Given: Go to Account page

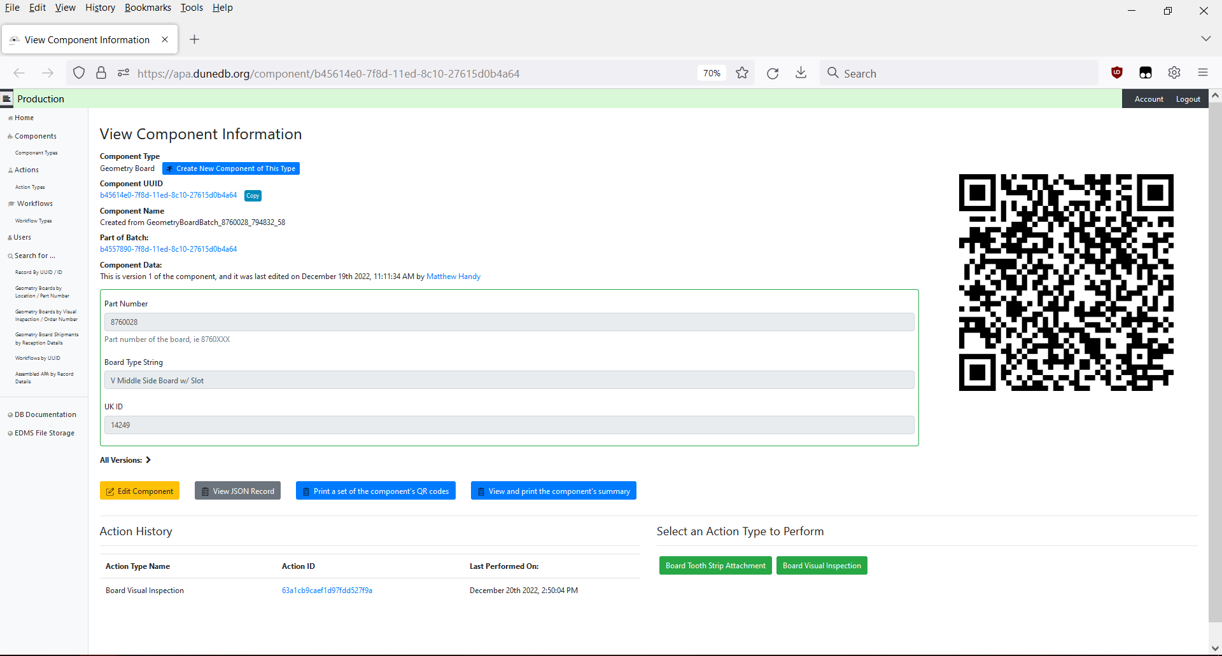Looking at the screenshot, I should coord(1149,99).
